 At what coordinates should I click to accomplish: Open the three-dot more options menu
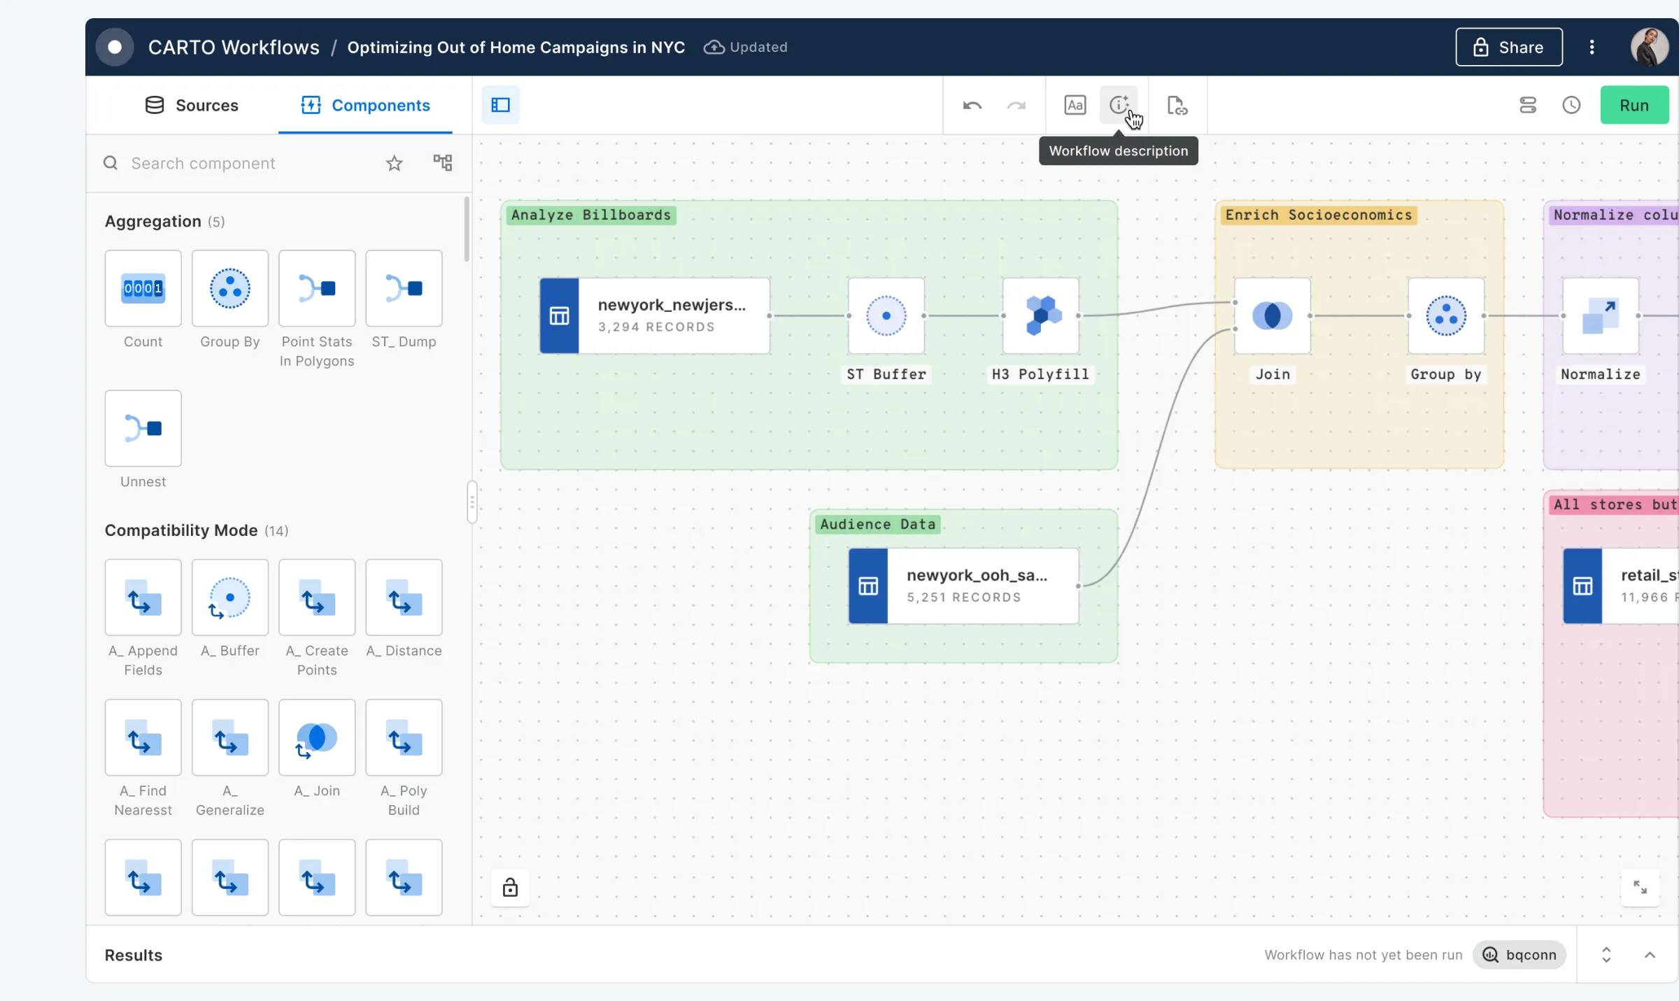(1592, 47)
